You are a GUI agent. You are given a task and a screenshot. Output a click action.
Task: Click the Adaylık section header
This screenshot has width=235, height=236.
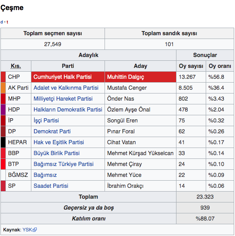[89, 55]
